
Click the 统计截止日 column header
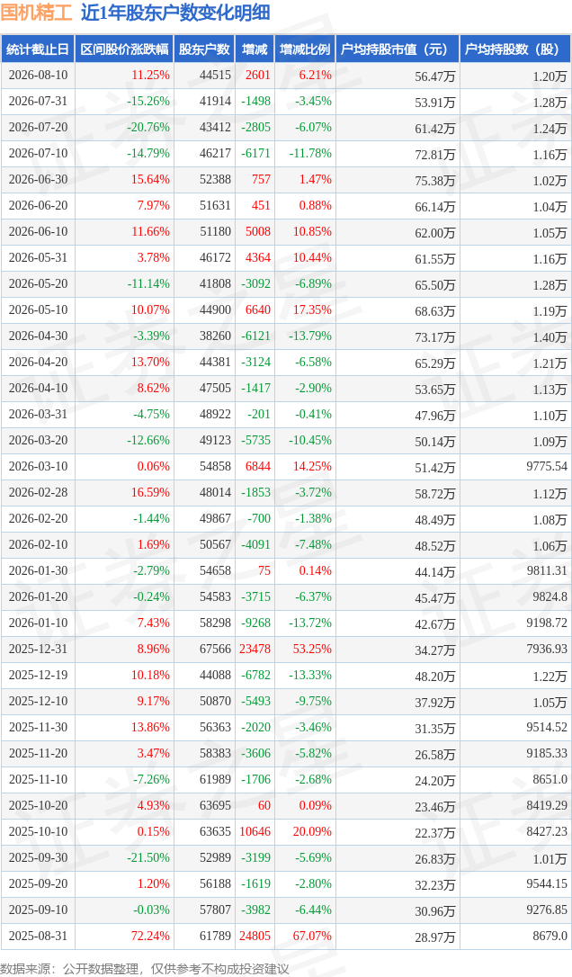pyautogui.click(x=38, y=49)
